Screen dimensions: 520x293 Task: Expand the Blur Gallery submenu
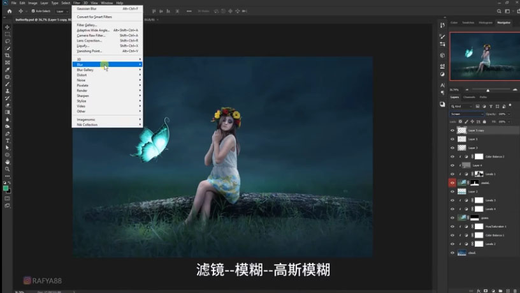(108, 70)
